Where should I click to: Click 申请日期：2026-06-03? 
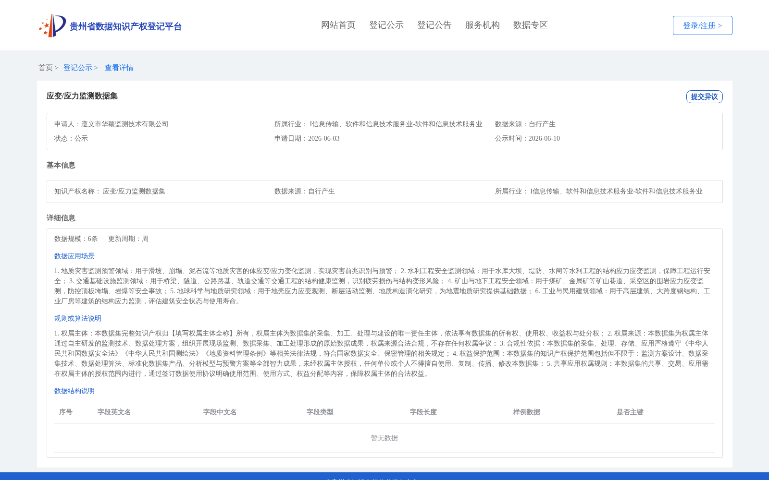pyautogui.click(x=307, y=138)
